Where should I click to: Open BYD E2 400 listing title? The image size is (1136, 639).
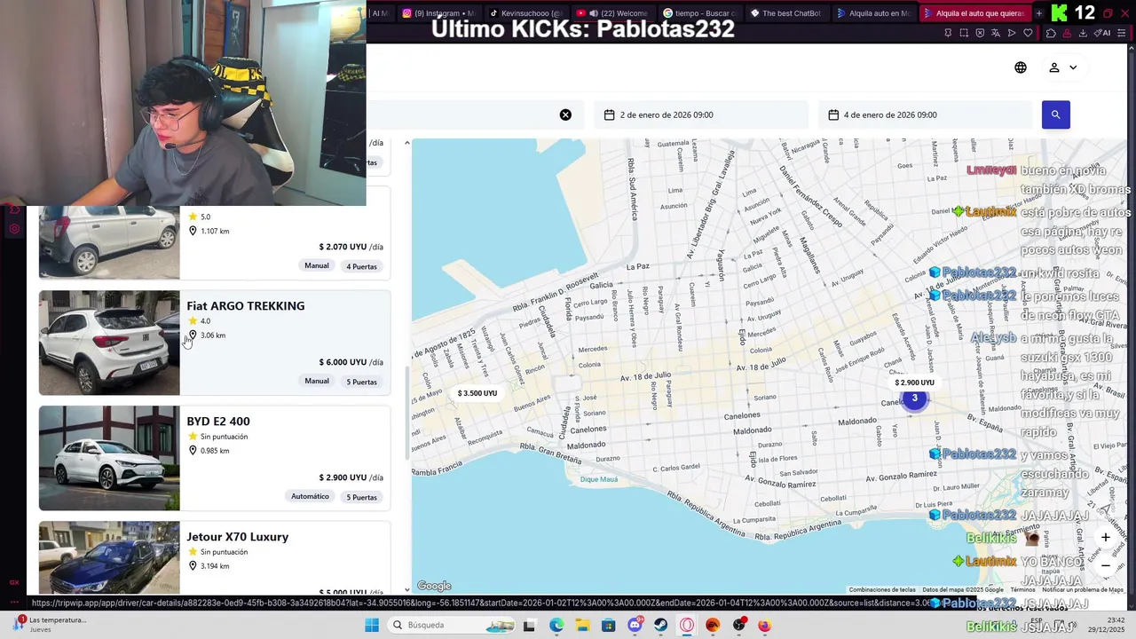pos(218,421)
